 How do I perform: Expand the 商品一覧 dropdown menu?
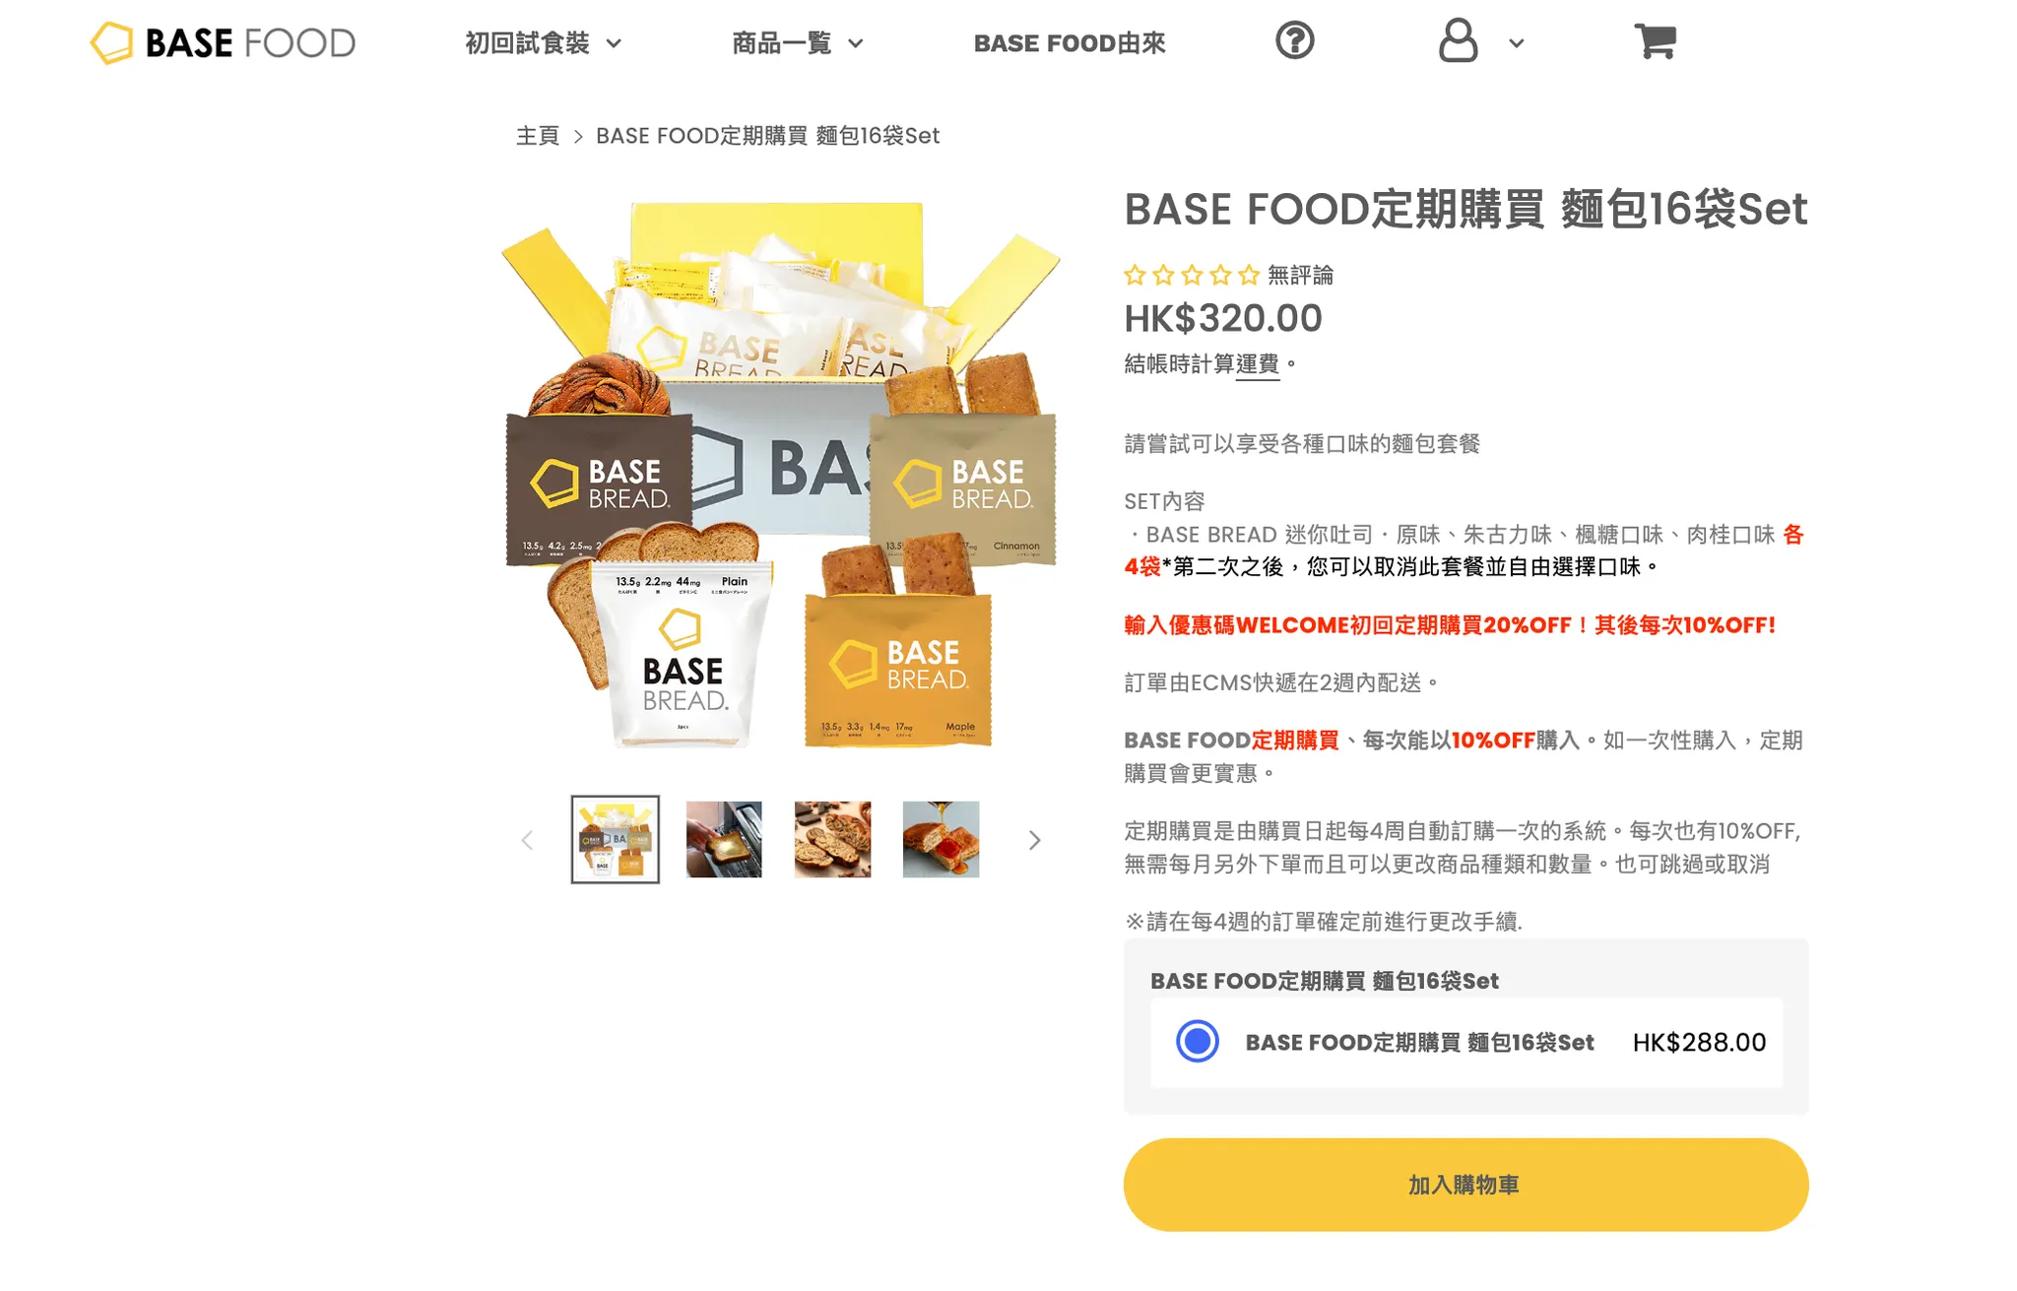point(798,43)
